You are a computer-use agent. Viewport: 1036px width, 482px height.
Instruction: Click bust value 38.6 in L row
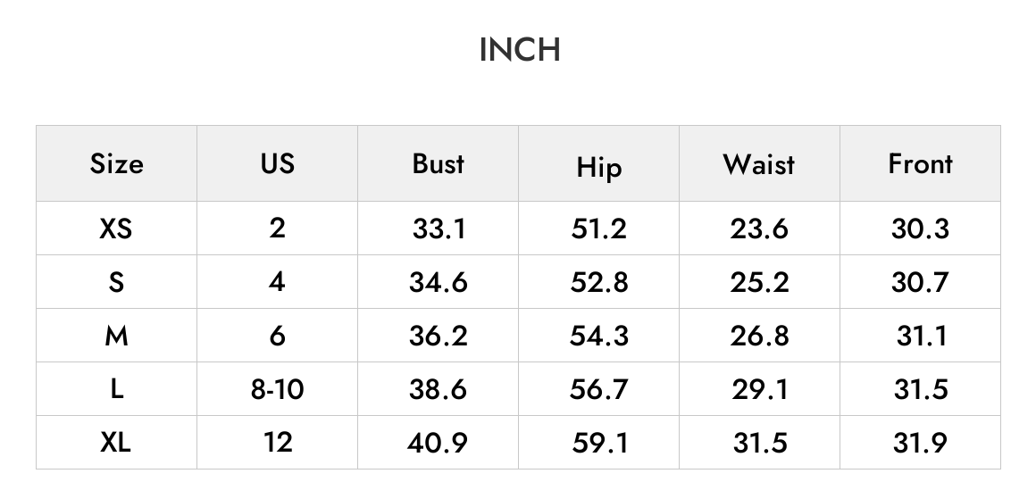pyautogui.click(x=438, y=389)
